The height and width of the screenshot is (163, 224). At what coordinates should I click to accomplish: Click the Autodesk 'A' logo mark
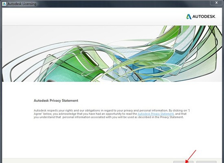(x=189, y=17)
